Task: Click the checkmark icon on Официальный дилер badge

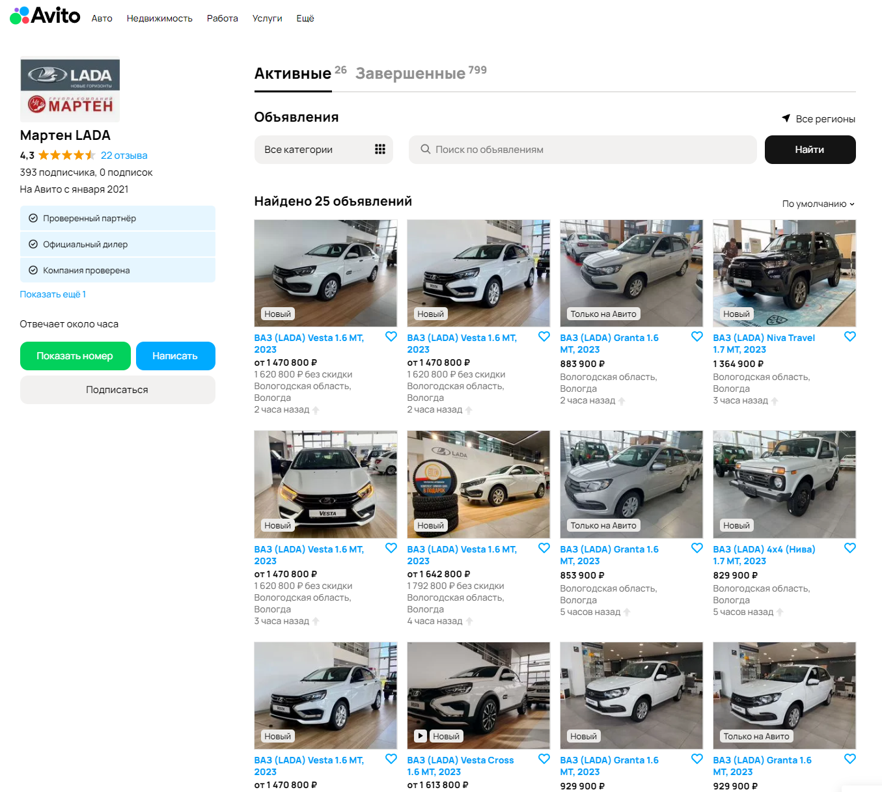Action: [x=33, y=244]
